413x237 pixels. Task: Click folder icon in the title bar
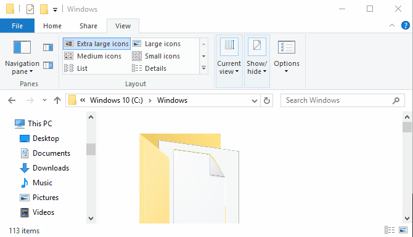click(x=10, y=9)
